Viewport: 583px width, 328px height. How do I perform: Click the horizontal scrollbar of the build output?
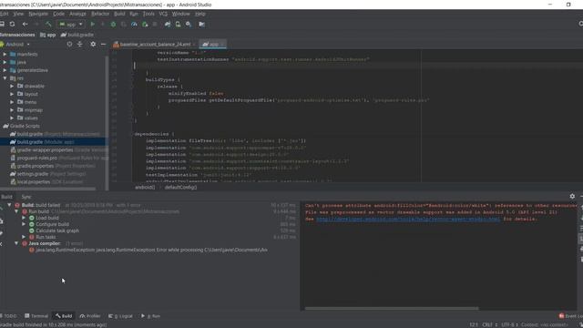tap(392, 308)
